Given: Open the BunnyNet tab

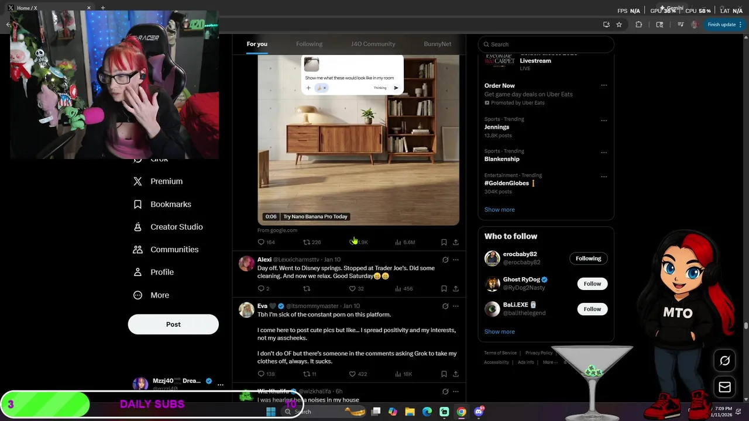Looking at the screenshot, I should point(438,44).
